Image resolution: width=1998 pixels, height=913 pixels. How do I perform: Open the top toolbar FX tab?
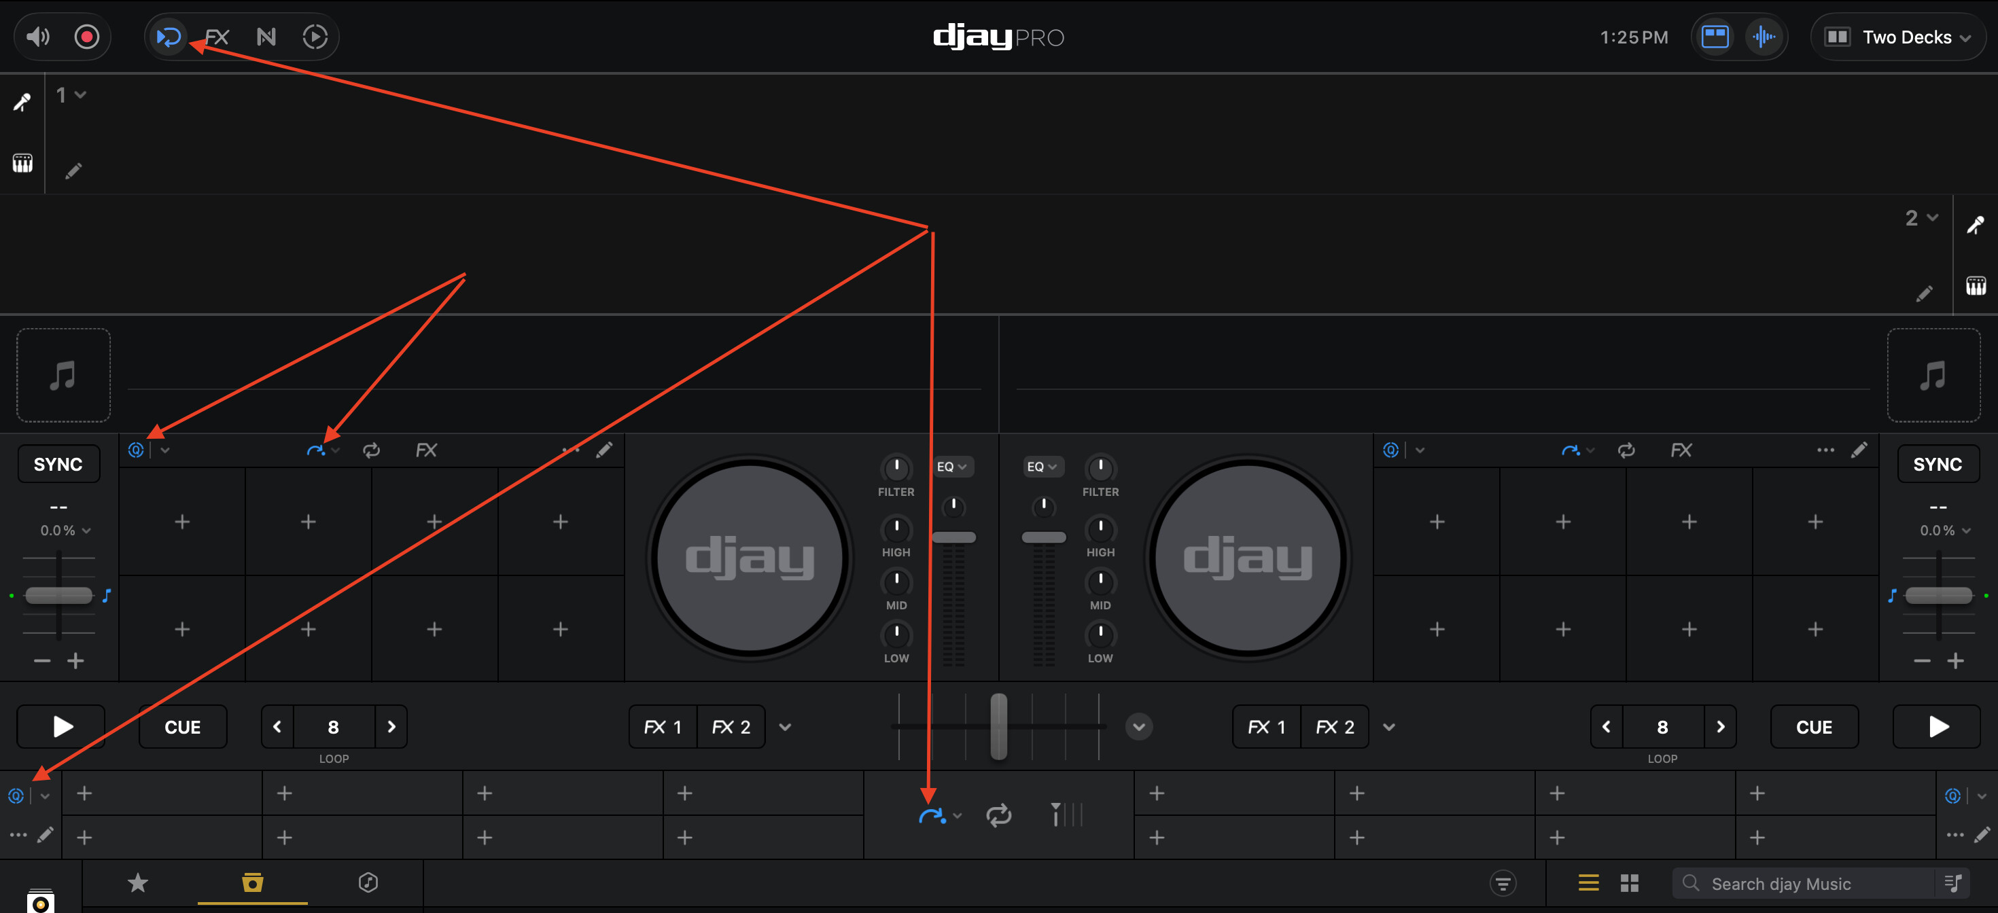(217, 37)
